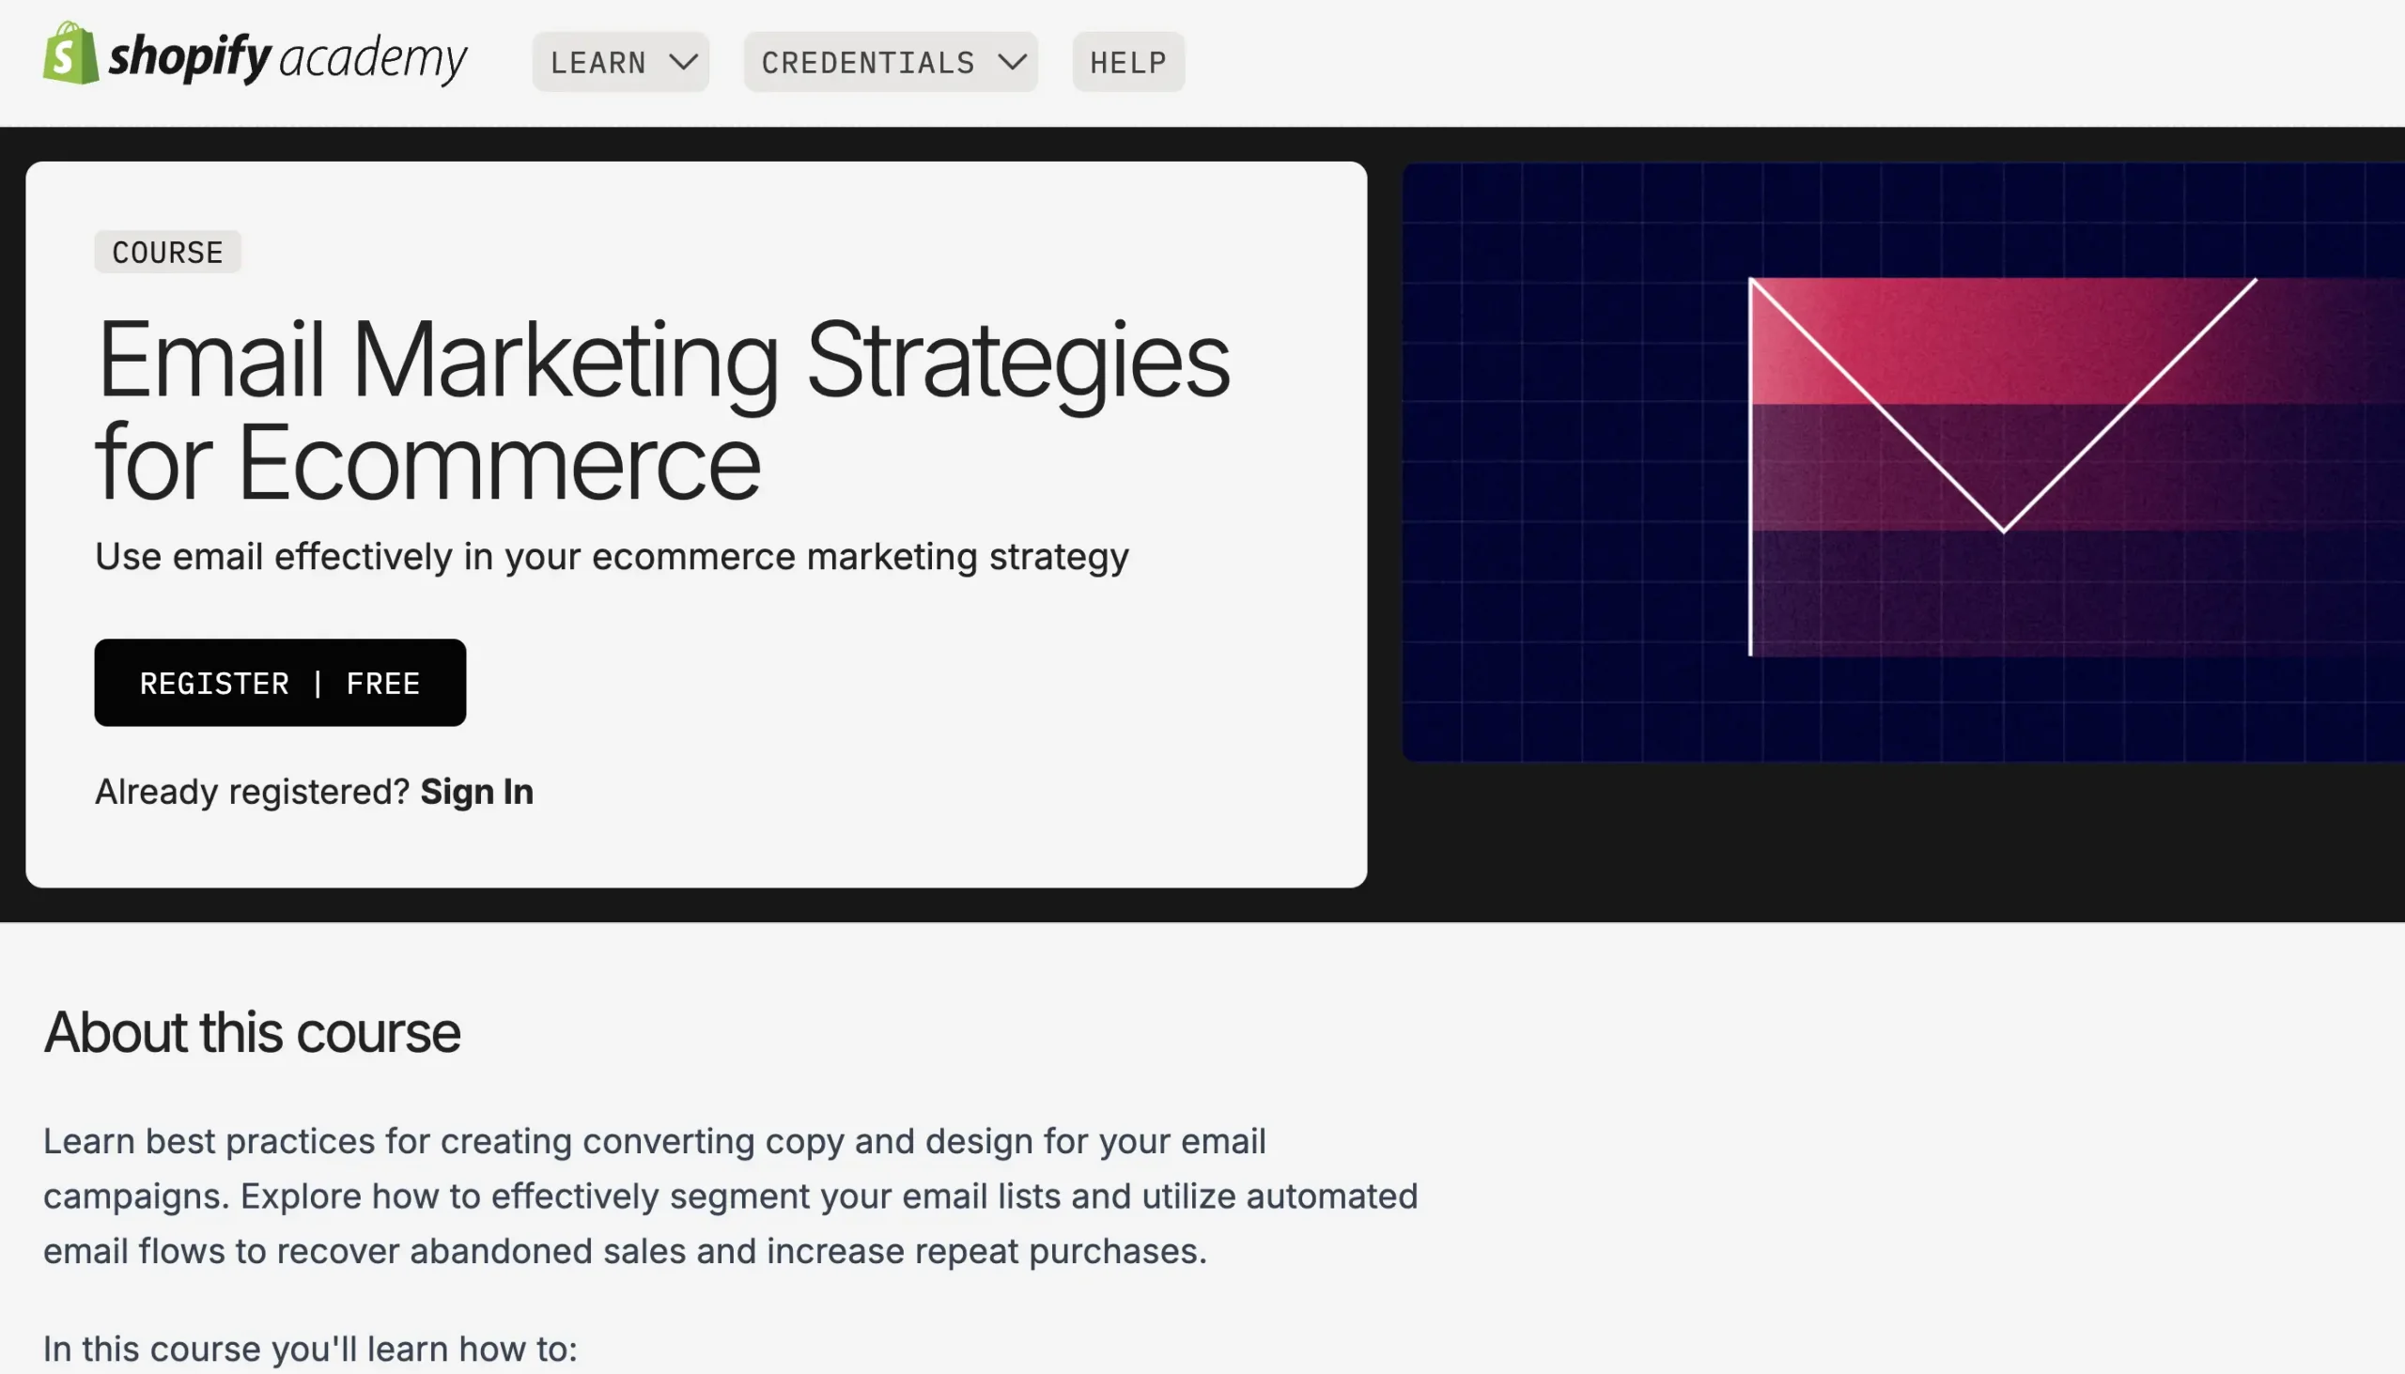Click the bold "shopify" wordmark text
Screen dimensions: 2405x1374
coord(191,56)
